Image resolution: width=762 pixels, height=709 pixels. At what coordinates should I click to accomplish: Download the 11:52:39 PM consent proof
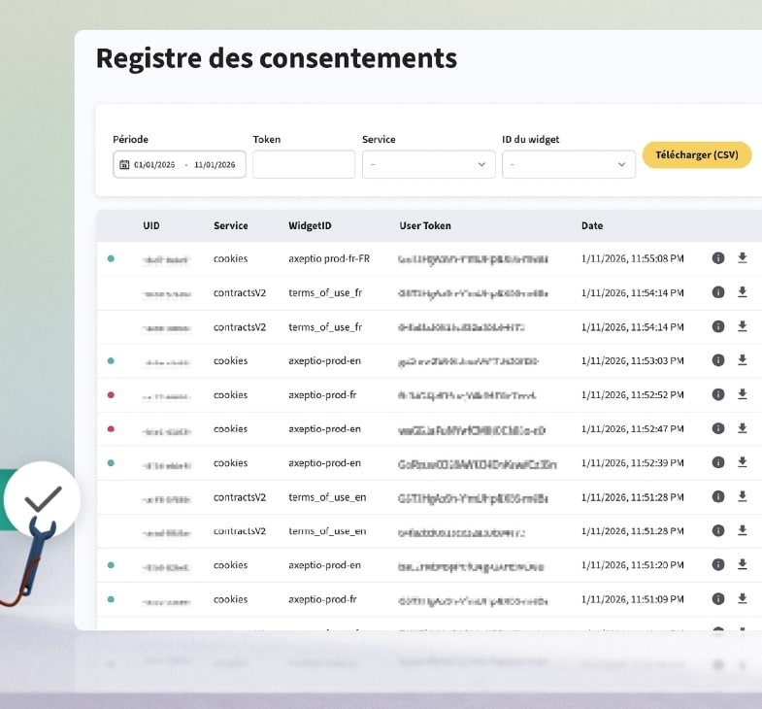pyautogui.click(x=742, y=462)
